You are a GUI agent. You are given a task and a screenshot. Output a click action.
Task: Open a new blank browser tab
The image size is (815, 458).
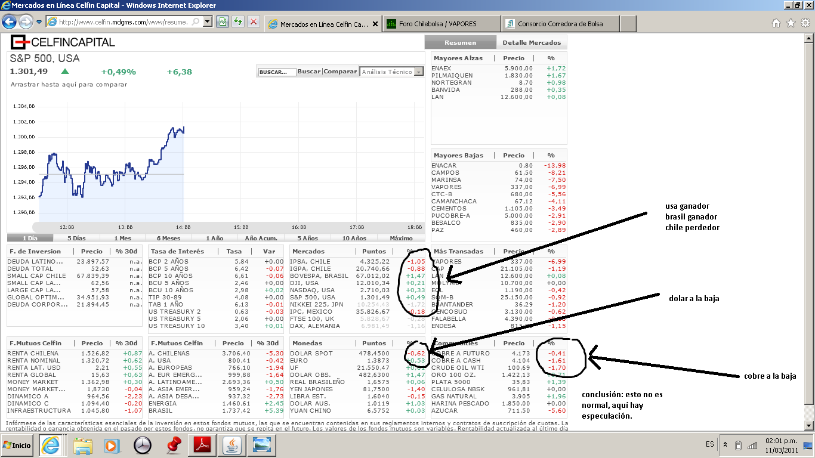point(628,24)
